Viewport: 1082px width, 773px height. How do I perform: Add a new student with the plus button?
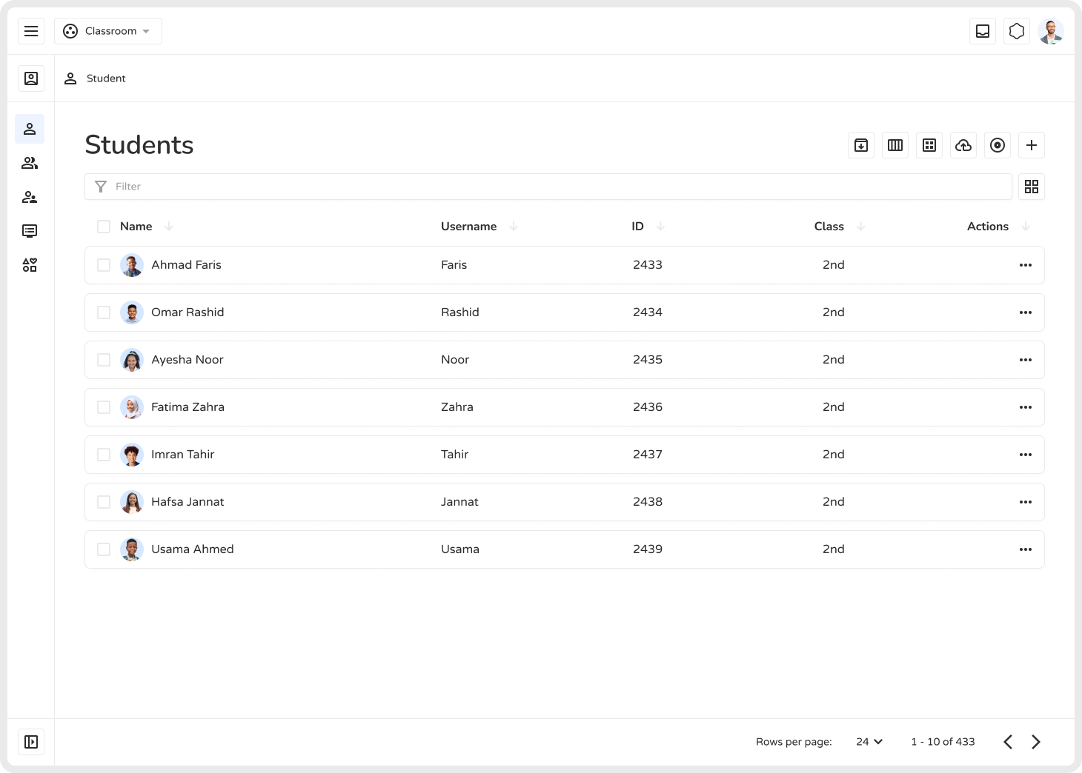tap(1031, 145)
